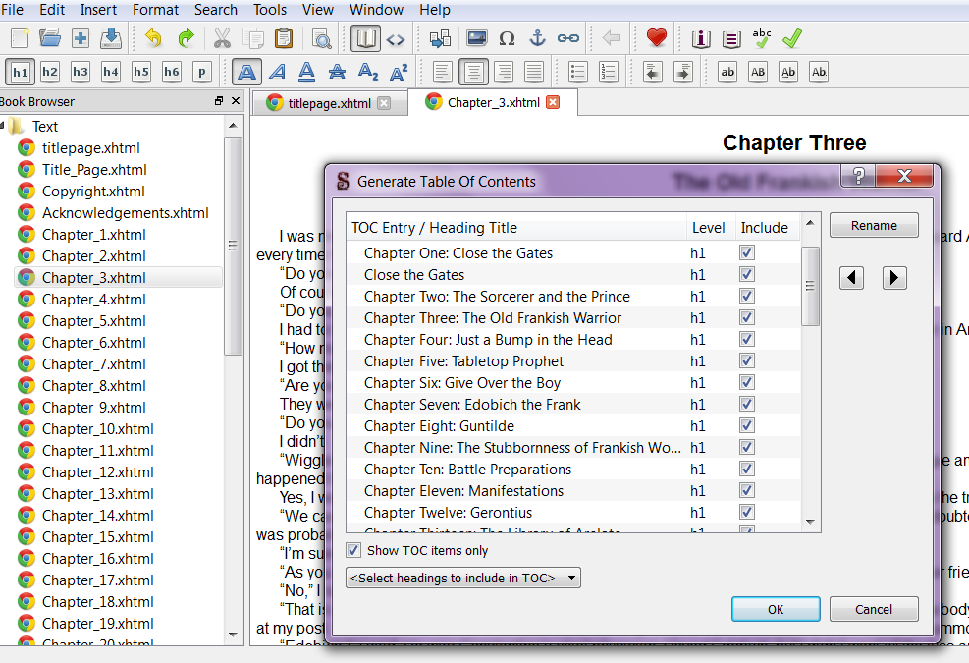Redo with the green arrow icon
Screen dimensions: 969x663
tap(186, 38)
